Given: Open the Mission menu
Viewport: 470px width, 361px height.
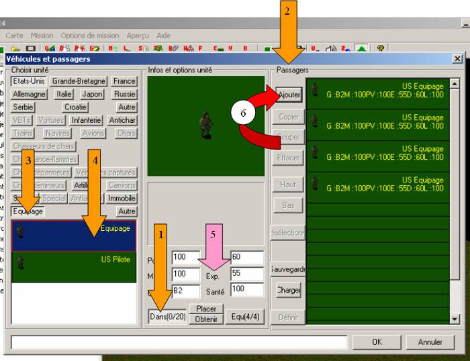Looking at the screenshot, I should click(42, 36).
